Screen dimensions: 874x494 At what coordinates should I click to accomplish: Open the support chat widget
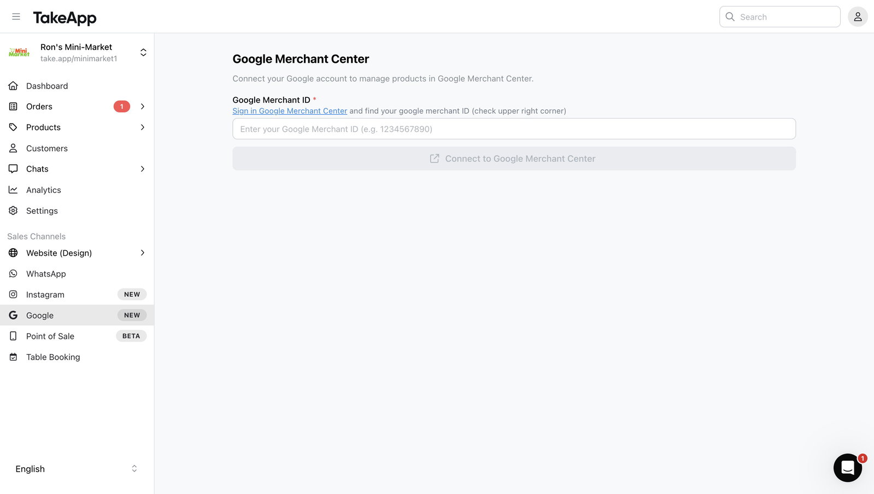tap(847, 468)
